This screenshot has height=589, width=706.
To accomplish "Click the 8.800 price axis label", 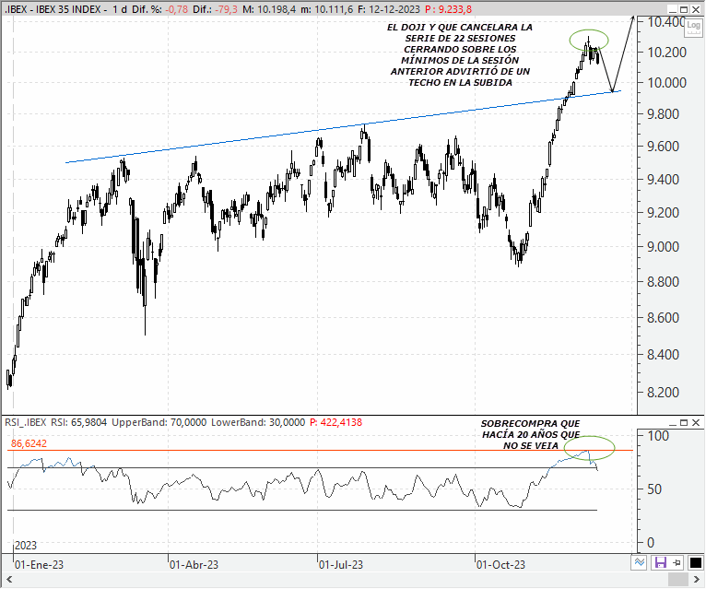I will 663,282.
